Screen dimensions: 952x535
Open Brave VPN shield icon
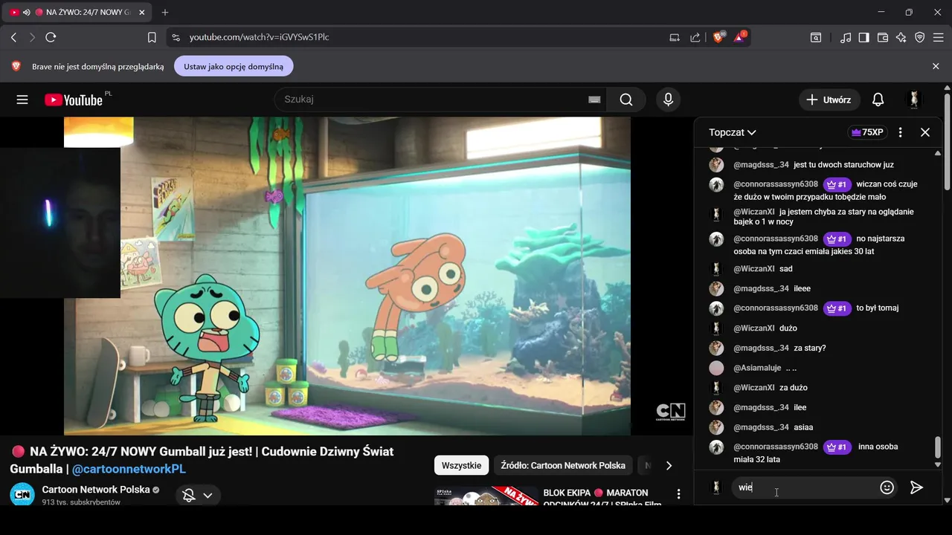pyautogui.click(x=920, y=37)
